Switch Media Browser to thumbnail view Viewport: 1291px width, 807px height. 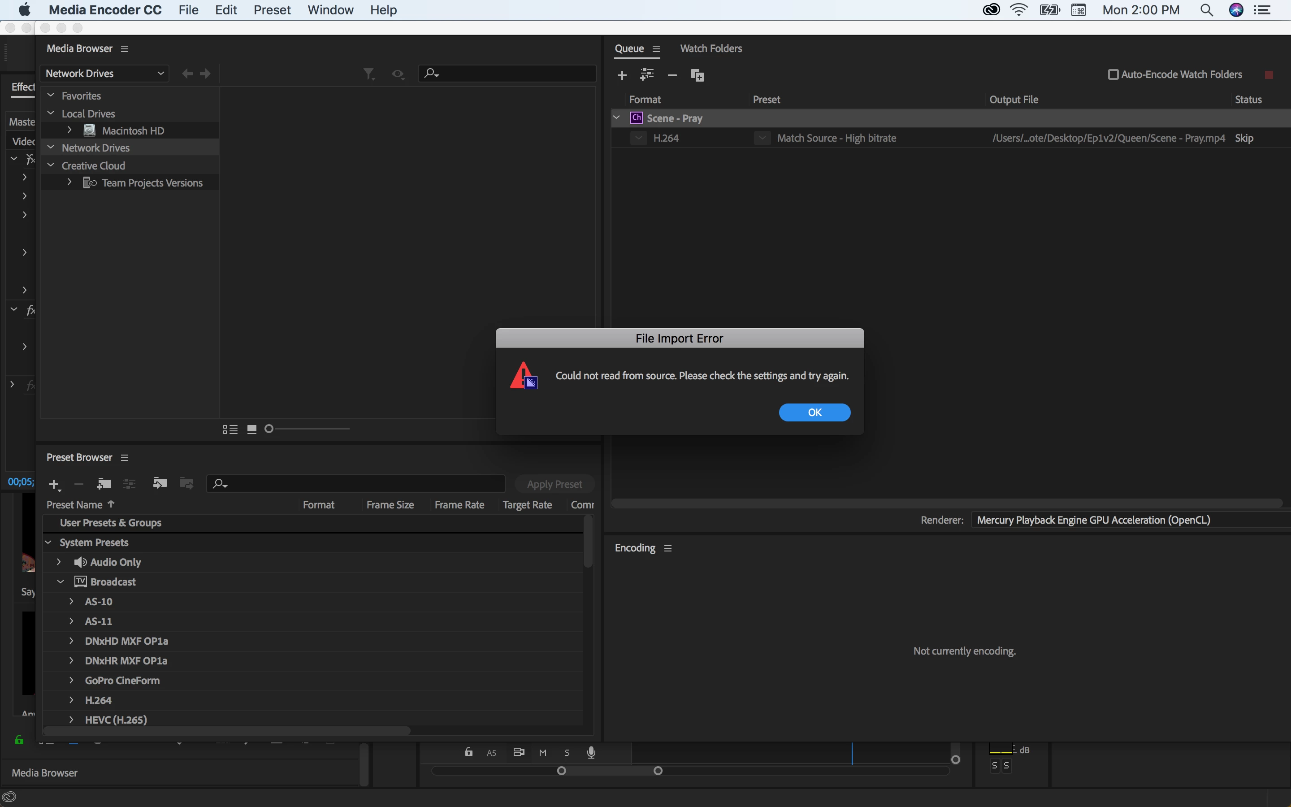click(x=252, y=429)
